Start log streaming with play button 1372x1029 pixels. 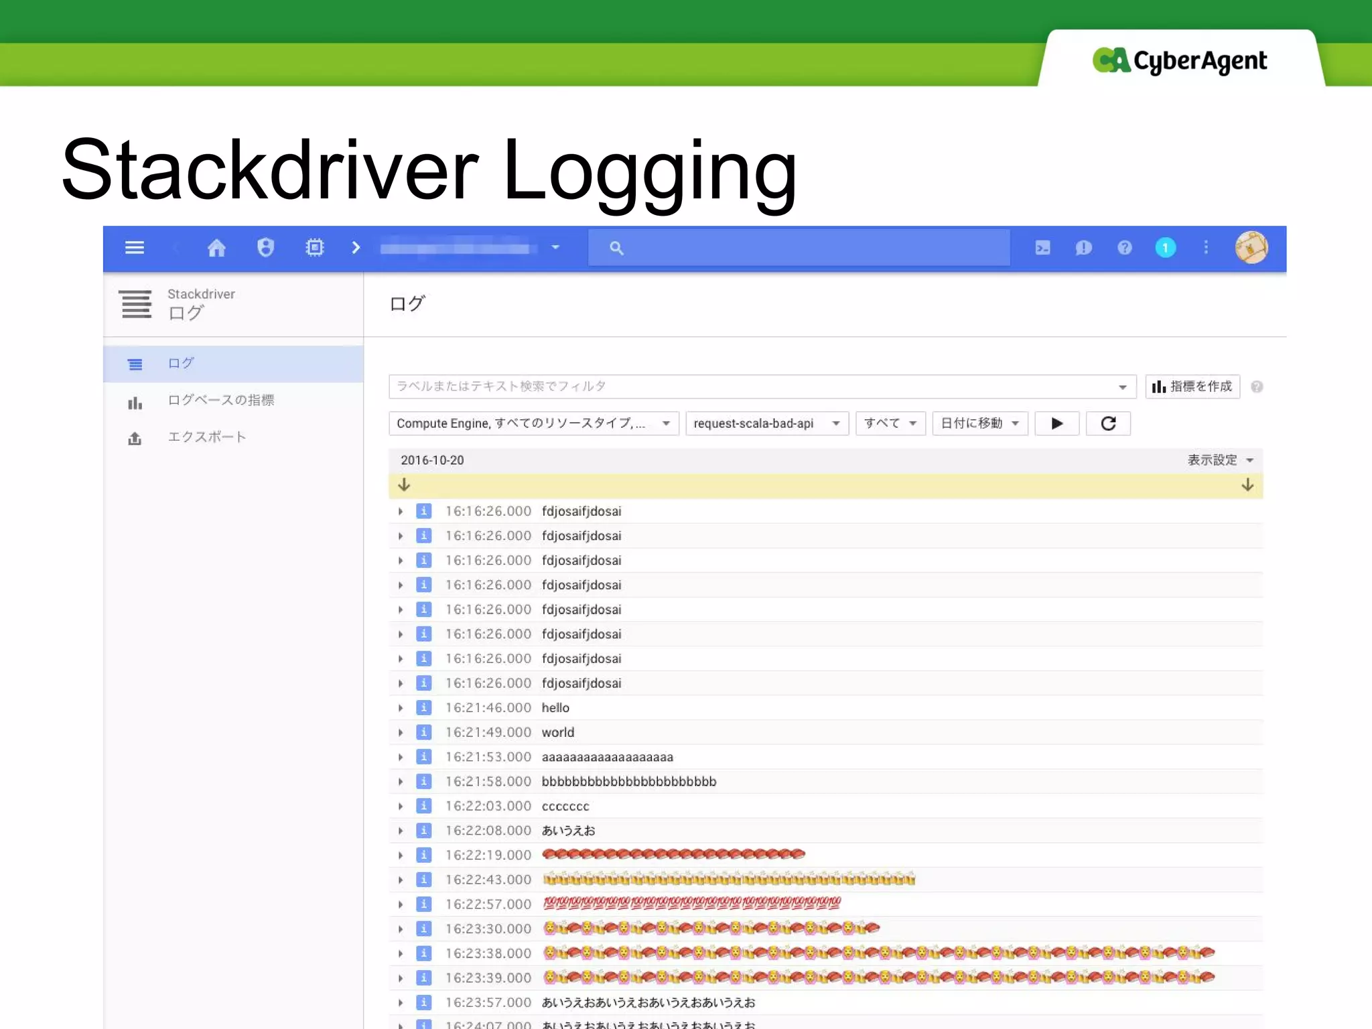coord(1056,423)
